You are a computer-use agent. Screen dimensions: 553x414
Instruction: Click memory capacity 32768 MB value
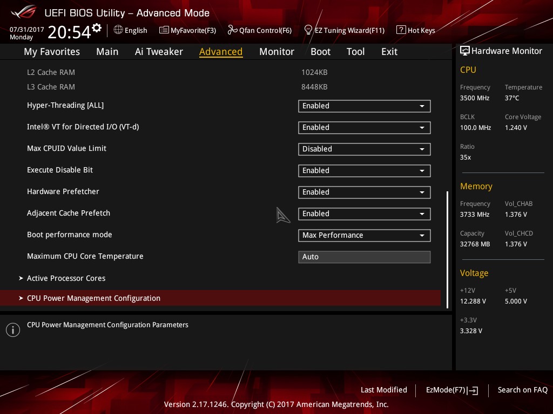pyautogui.click(x=475, y=244)
